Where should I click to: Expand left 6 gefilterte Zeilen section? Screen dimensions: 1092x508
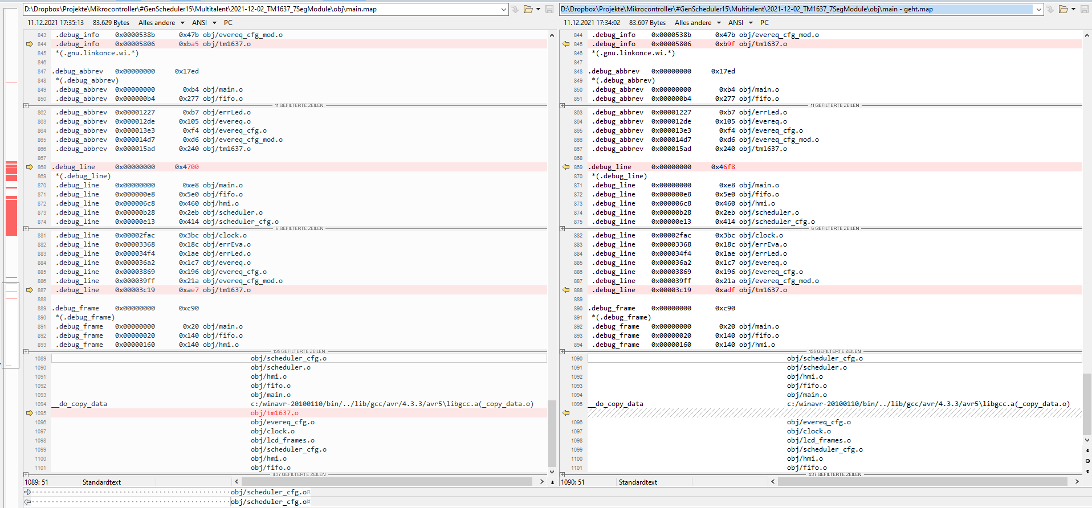[26, 228]
